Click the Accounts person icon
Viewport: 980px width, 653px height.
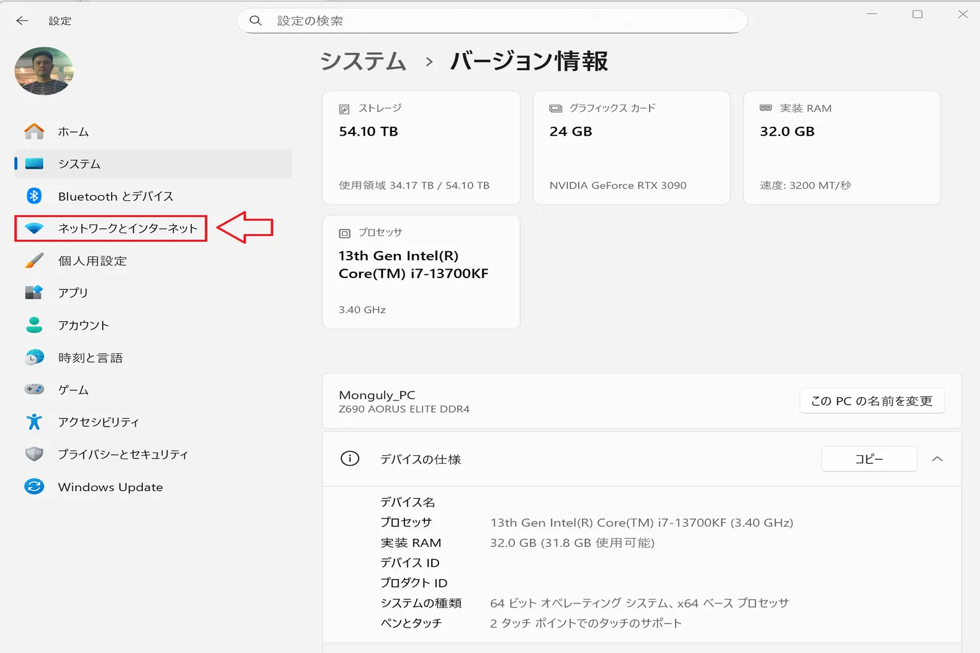(x=34, y=325)
